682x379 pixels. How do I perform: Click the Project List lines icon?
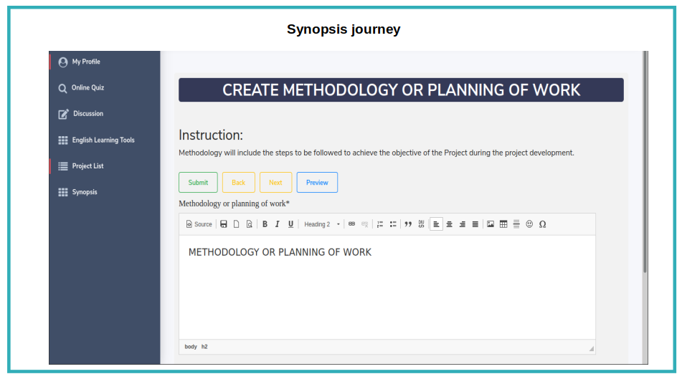coord(63,166)
